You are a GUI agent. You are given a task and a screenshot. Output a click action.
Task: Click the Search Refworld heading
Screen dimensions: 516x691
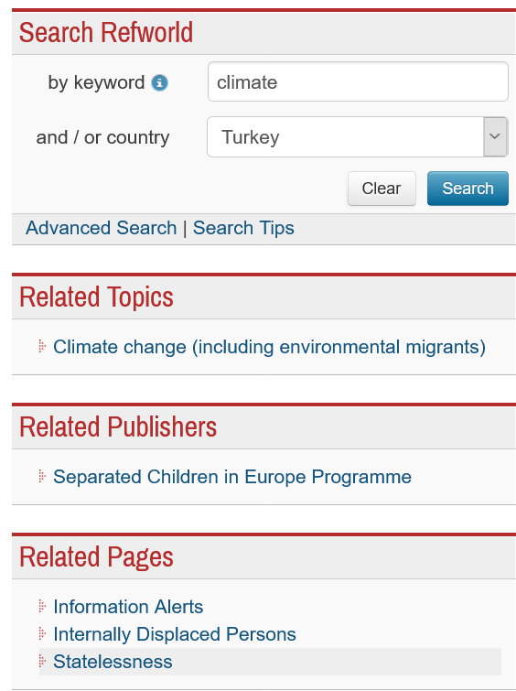(x=106, y=33)
